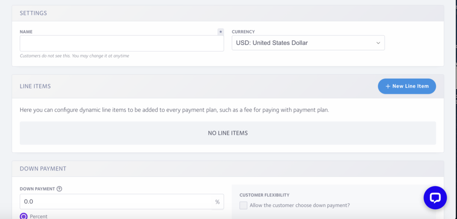Viewport: 457px width, 219px height.
Task: Click the Percent label text
Action: tap(39, 216)
